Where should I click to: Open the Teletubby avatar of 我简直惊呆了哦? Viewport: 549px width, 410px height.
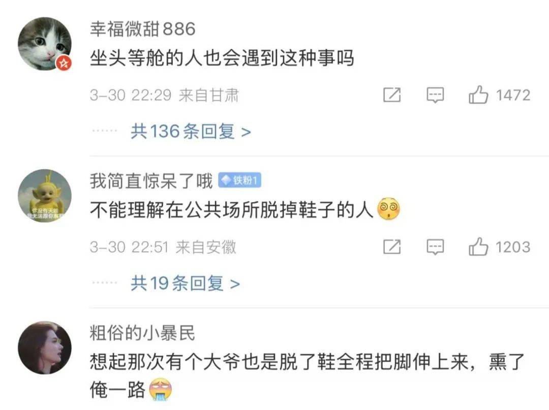(45, 196)
